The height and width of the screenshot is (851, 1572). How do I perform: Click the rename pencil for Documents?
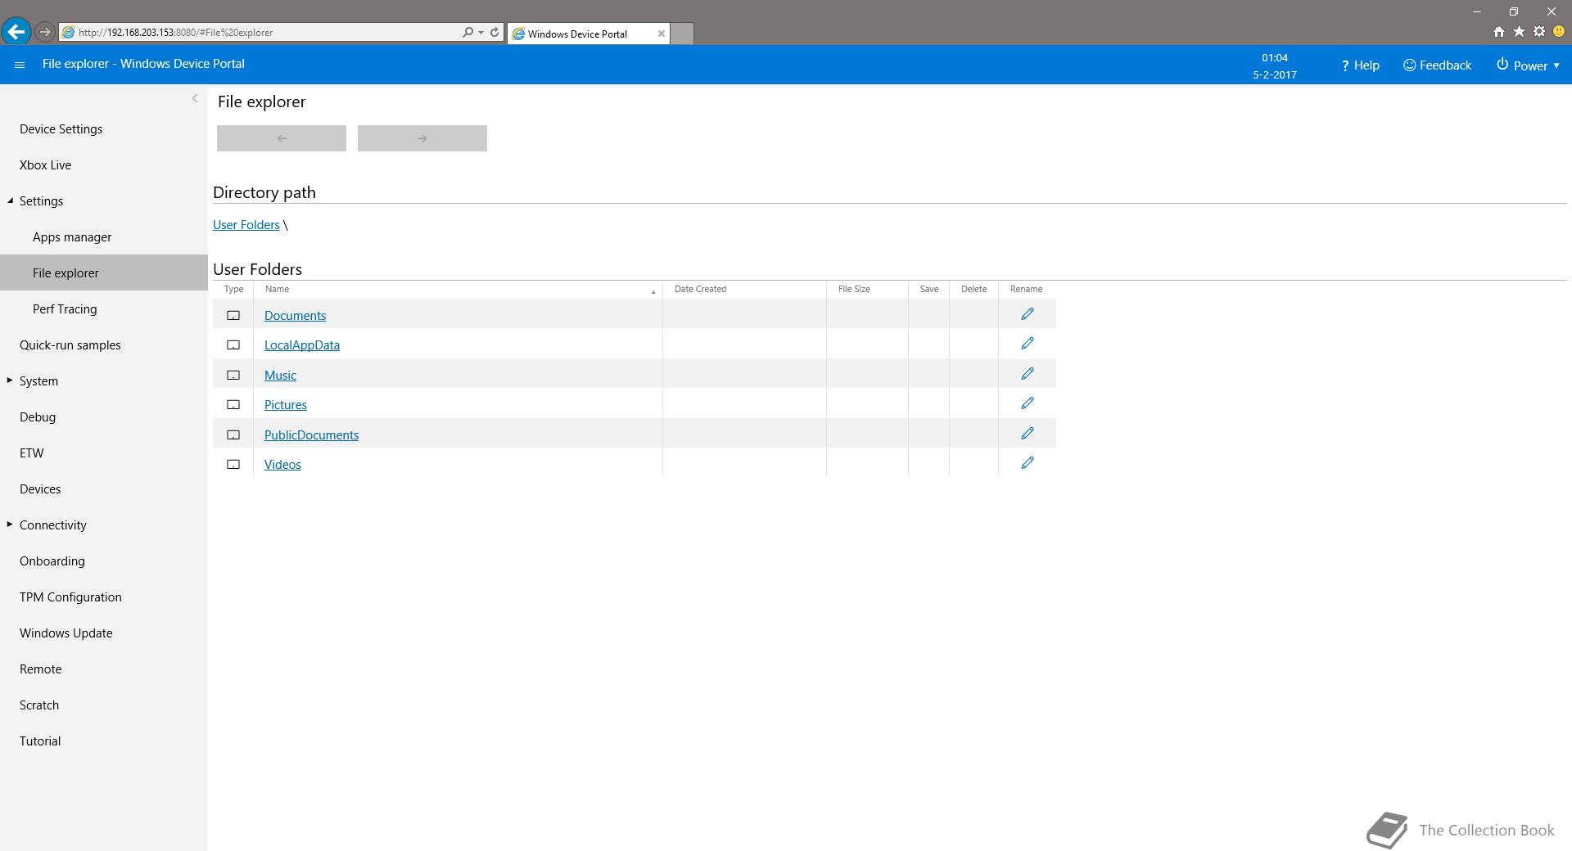point(1028,314)
